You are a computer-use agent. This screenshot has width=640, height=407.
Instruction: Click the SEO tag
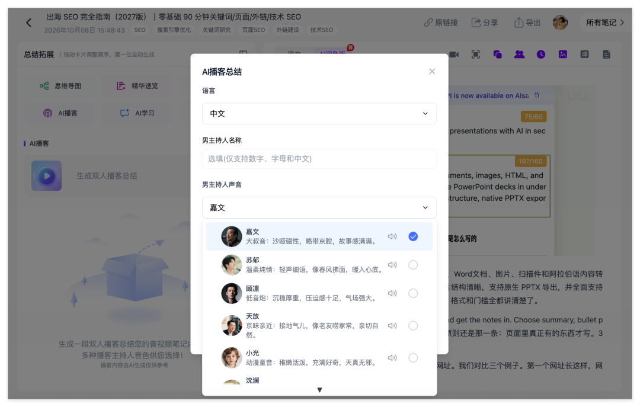coord(140,30)
